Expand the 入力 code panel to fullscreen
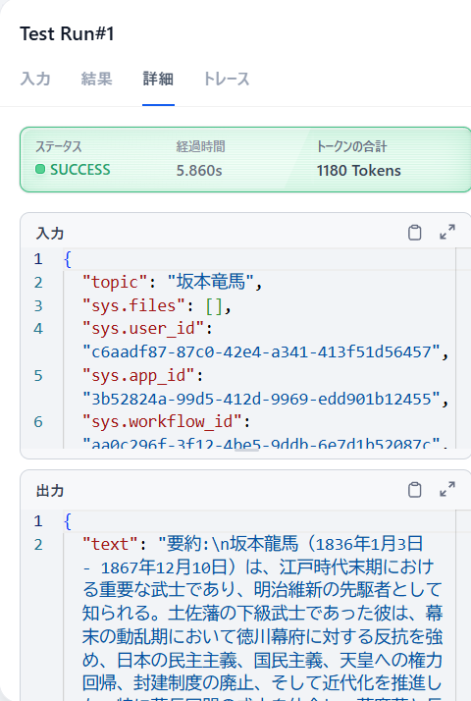 pyautogui.click(x=447, y=232)
